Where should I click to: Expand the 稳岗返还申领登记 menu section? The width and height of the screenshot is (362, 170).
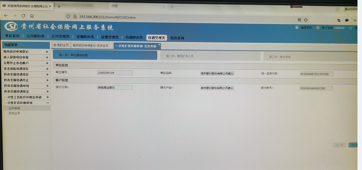pos(47,52)
